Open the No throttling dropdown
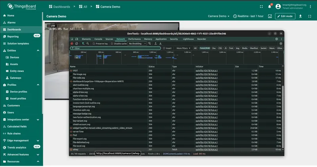Image resolution: width=317 pixels, height=167 pixels. coord(137,43)
